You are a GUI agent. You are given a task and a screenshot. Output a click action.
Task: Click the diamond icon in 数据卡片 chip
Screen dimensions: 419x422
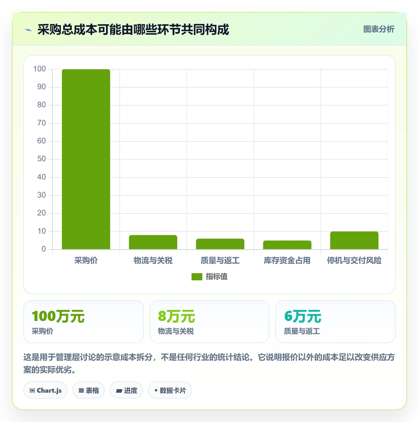(156, 390)
